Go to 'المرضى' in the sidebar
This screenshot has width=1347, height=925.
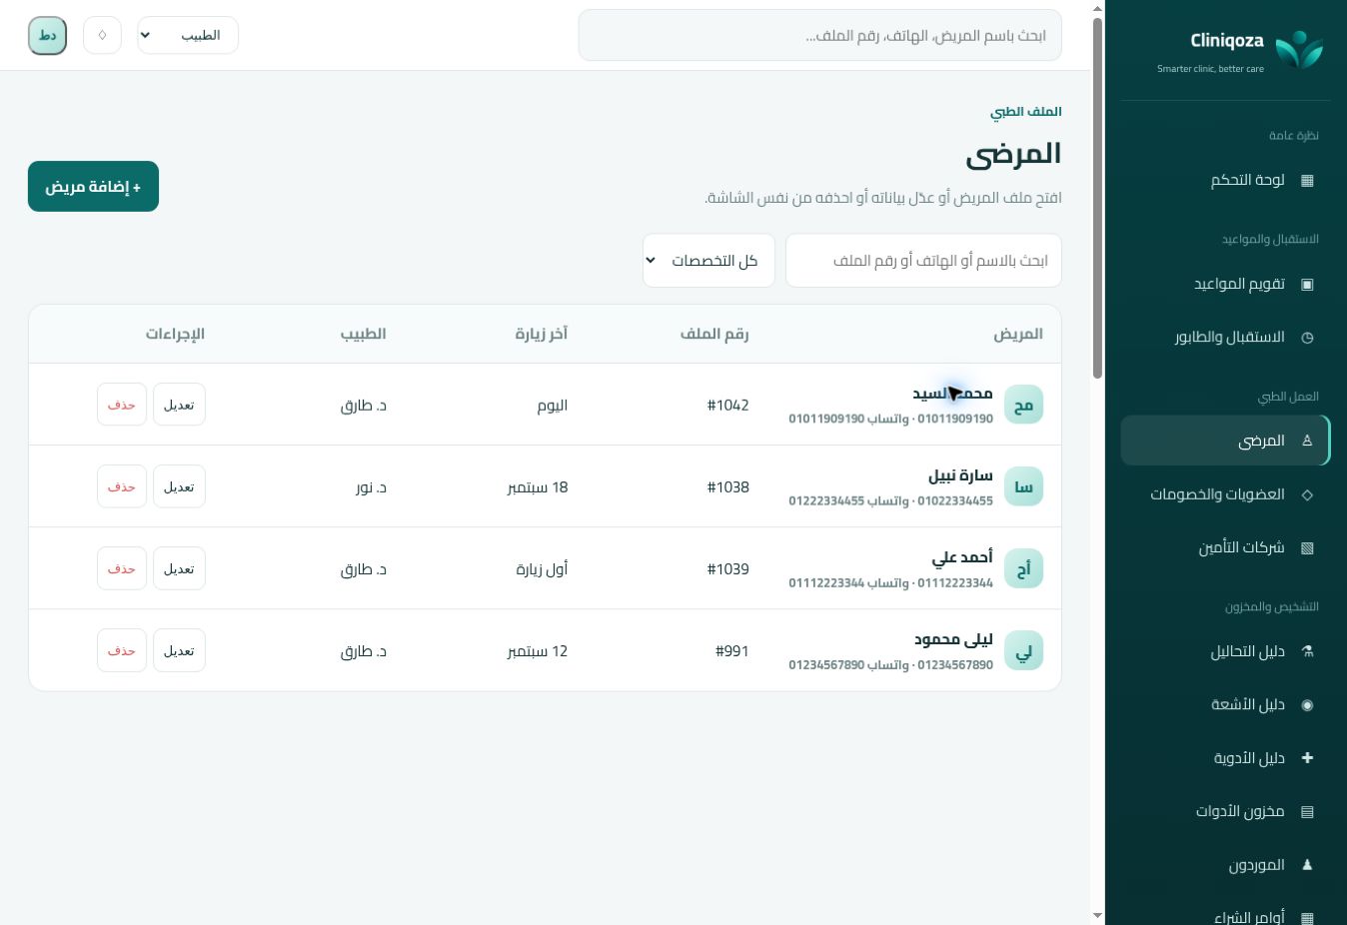(1225, 441)
